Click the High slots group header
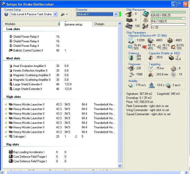The width and height of the screenshot is (190, 174). click(x=14, y=97)
